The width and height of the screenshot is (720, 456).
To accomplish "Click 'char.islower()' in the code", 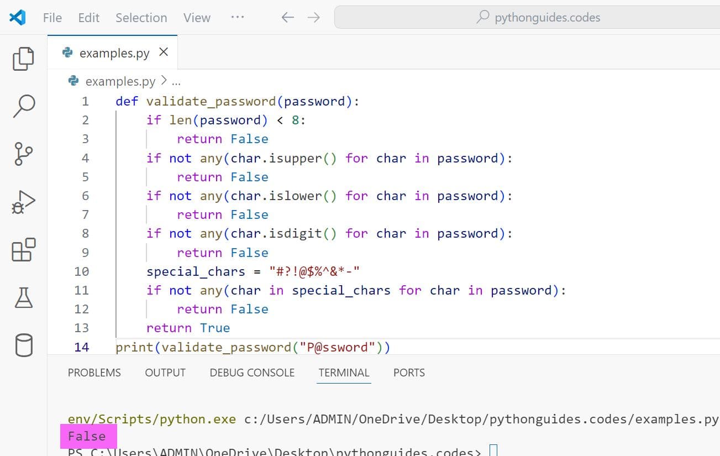I will click(x=283, y=196).
